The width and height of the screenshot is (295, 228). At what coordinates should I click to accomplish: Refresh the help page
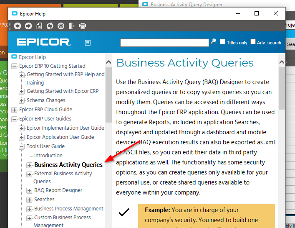point(50,26)
